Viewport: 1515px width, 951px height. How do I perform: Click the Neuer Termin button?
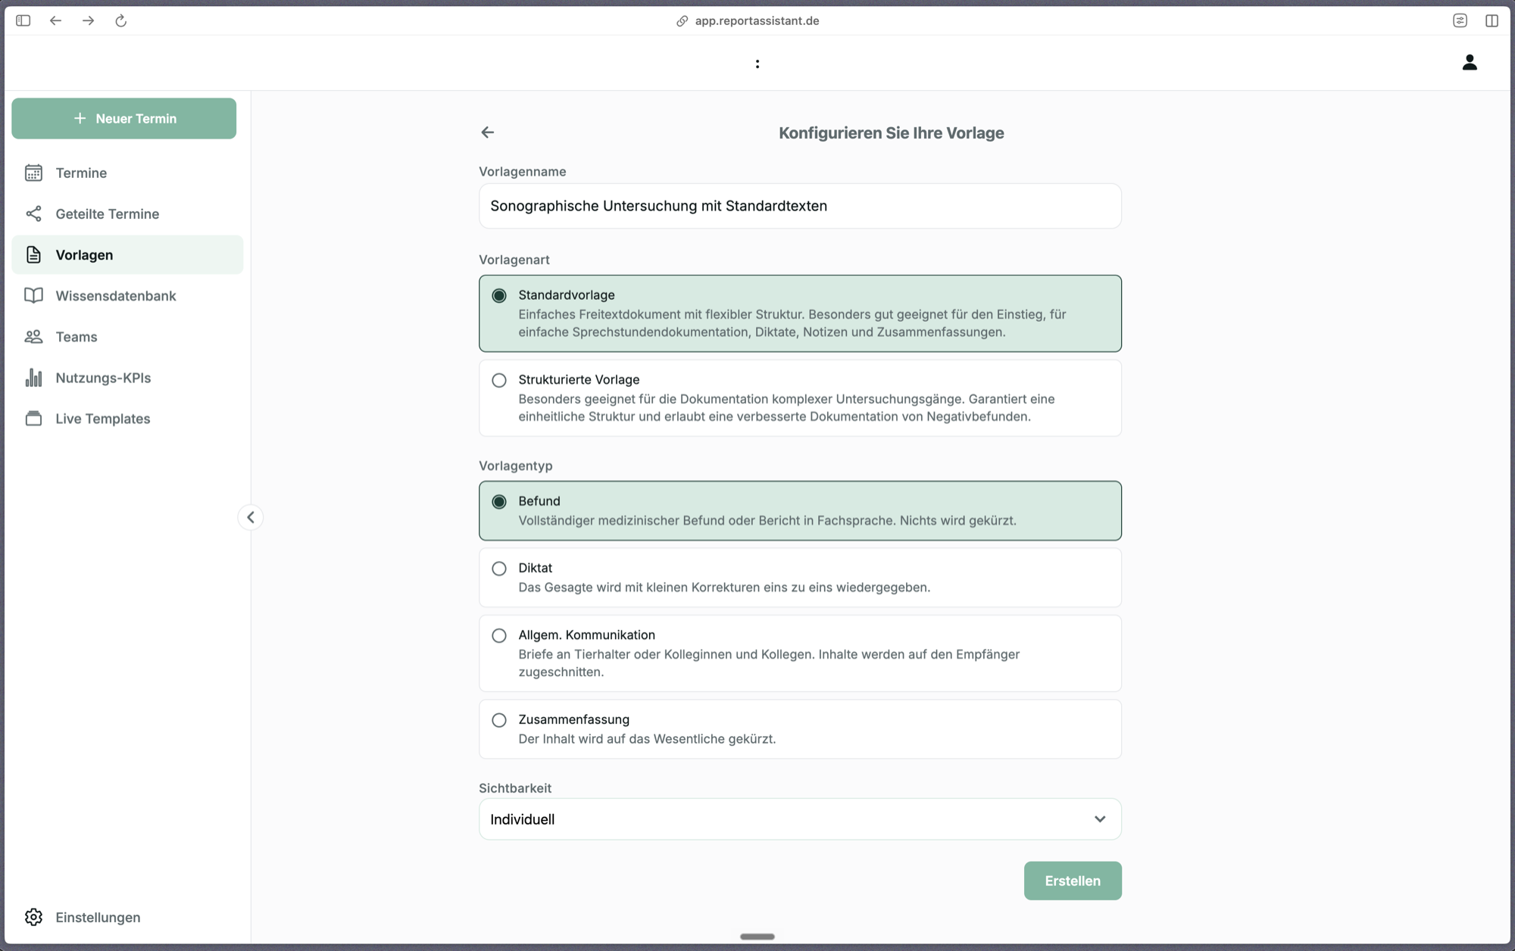(124, 118)
